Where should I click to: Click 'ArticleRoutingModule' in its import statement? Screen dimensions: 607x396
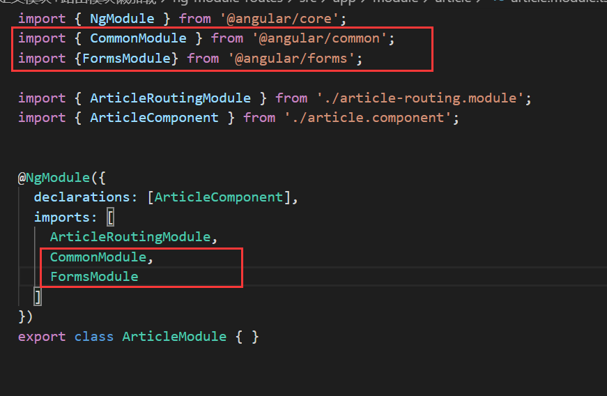tap(170, 98)
